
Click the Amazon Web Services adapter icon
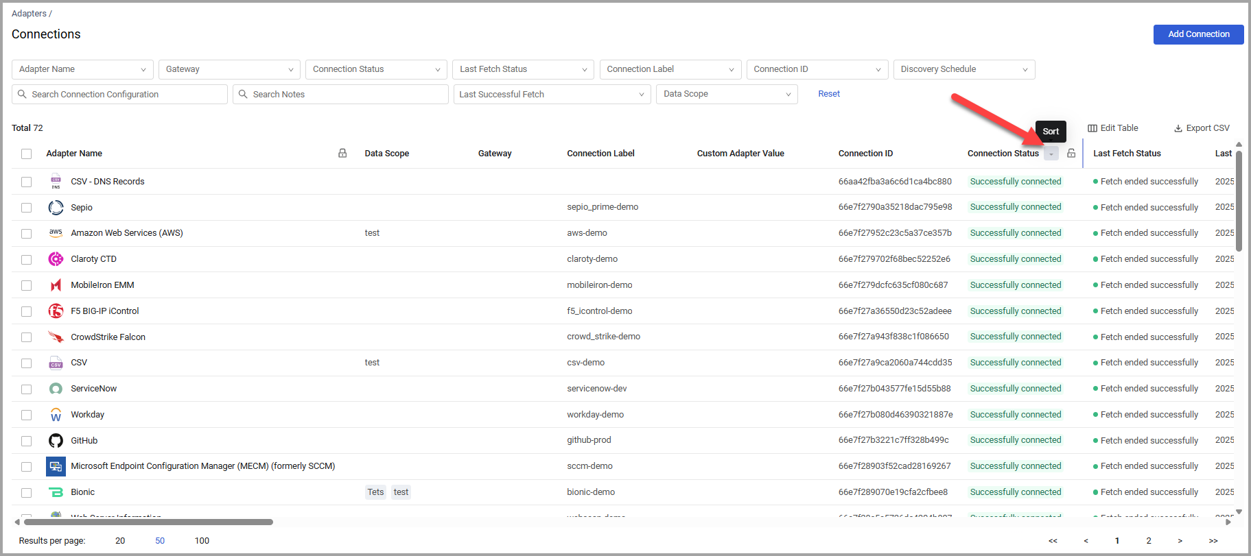(56, 233)
